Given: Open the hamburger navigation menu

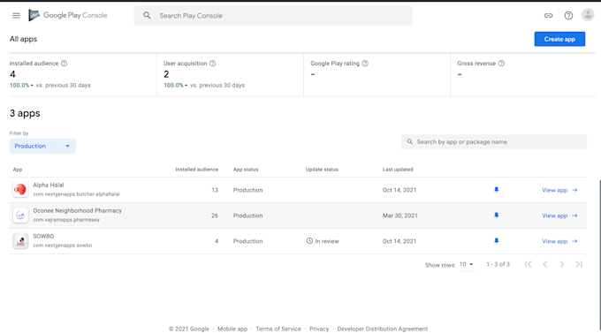Looking at the screenshot, I should (16, 15).
